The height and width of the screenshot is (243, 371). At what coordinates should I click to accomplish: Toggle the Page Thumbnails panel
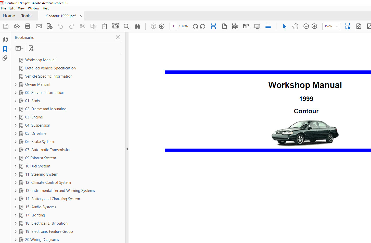click(x=5, y=40)
